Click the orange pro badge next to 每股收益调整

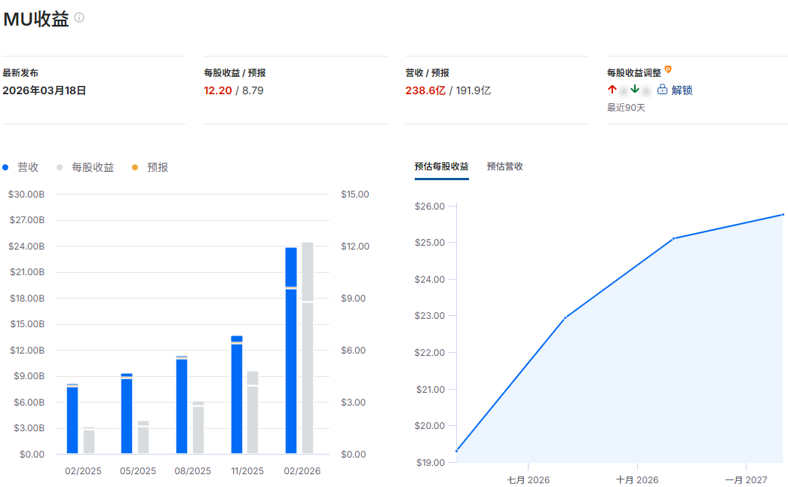click(668, 69)
